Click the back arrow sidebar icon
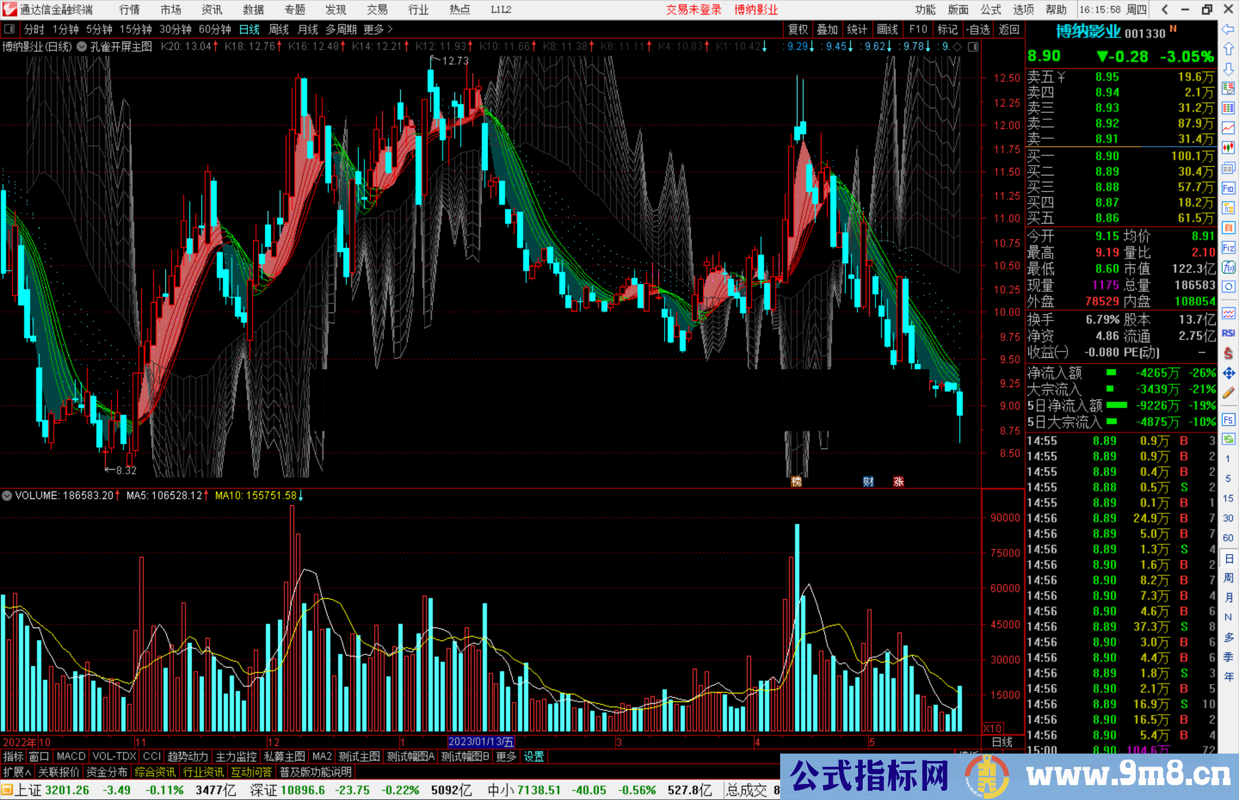 tap(1228, 29)
